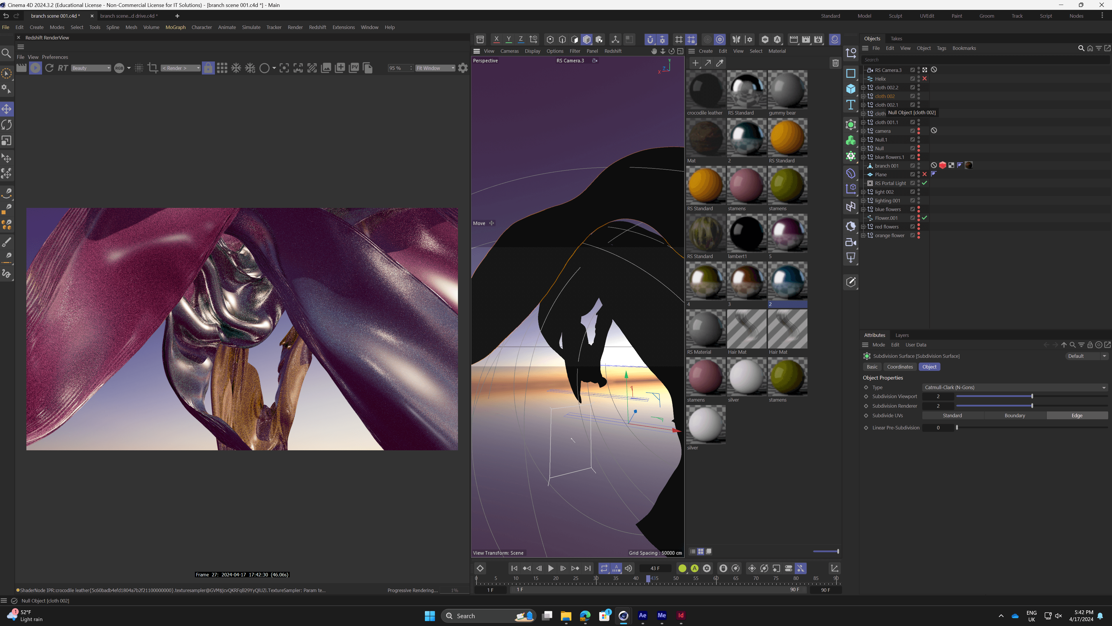Open the Redshift menu in main menu bar
The width and height of the screenshot is (1112, 626).
coord(317,27)
